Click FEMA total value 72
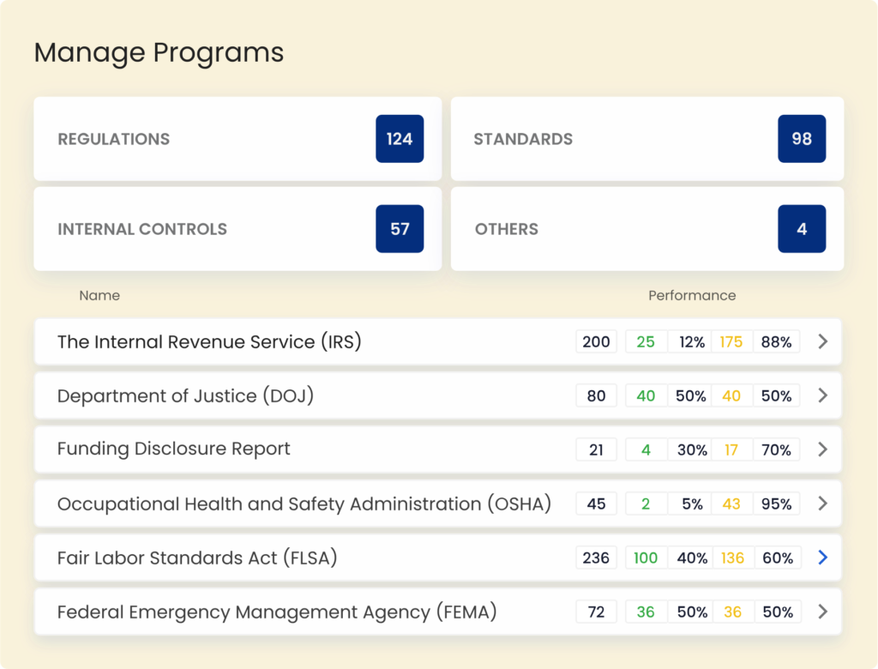878x669 pixels. tap(596, 612)
